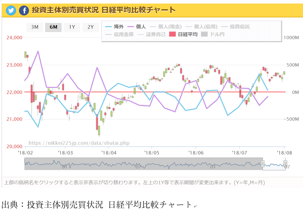Click the navigator's left range handle
Screen dimensions: 303x216
tap(263, 164)
